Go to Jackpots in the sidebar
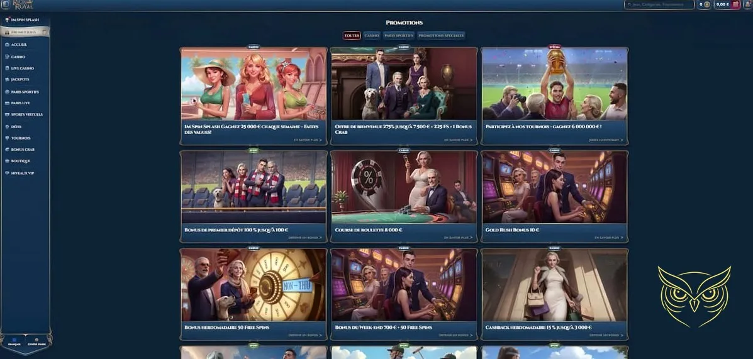This screenshot has height=359, width=753. [x=20, y=79]
